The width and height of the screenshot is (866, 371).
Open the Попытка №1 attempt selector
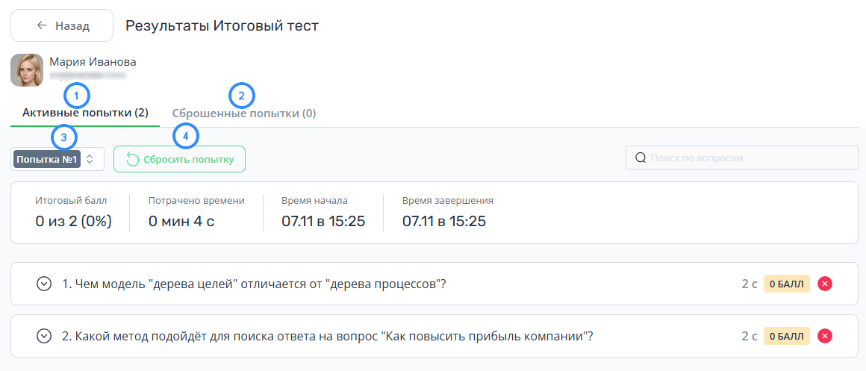pyautogui.click(x=57, y=160)
